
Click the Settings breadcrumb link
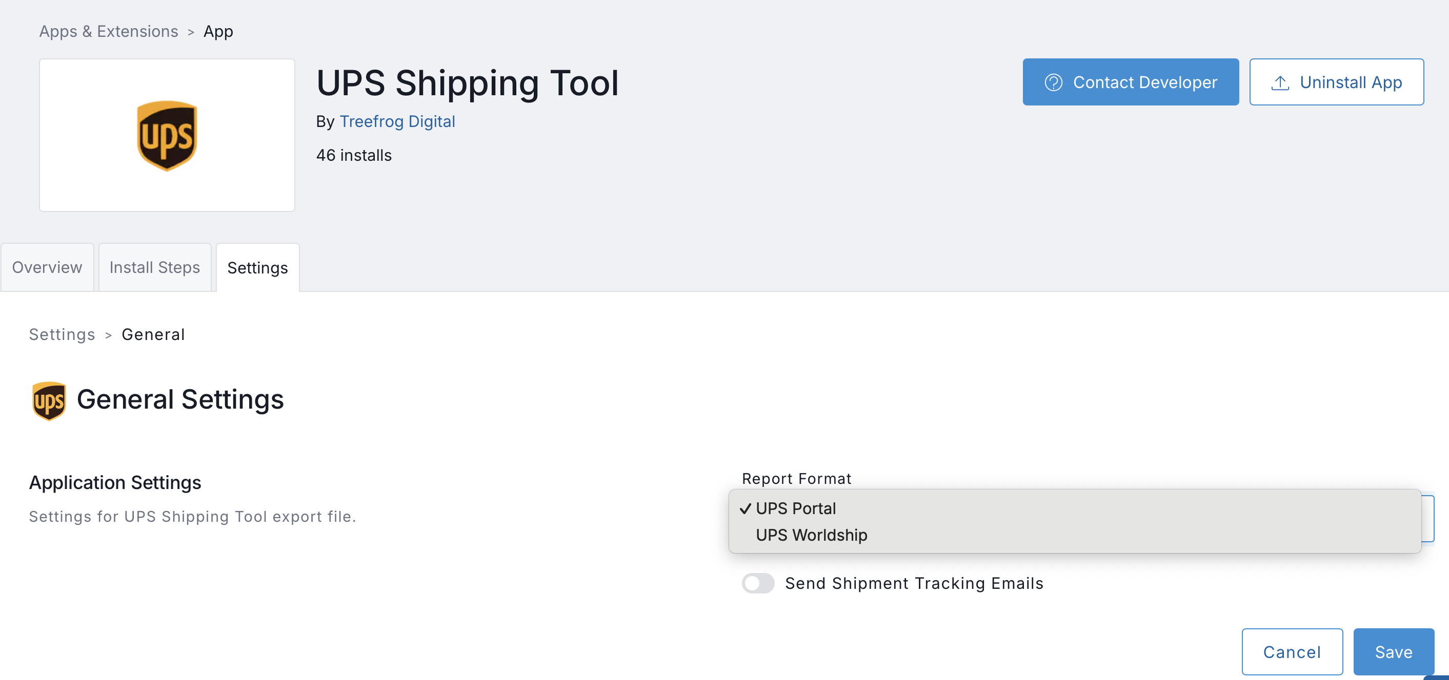62,335
